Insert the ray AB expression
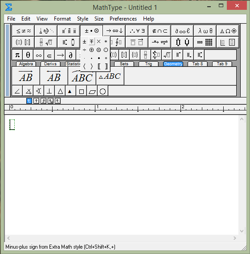 point(26,76)
